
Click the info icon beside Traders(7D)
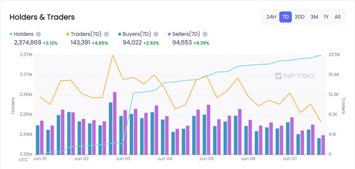coord(106,34)
